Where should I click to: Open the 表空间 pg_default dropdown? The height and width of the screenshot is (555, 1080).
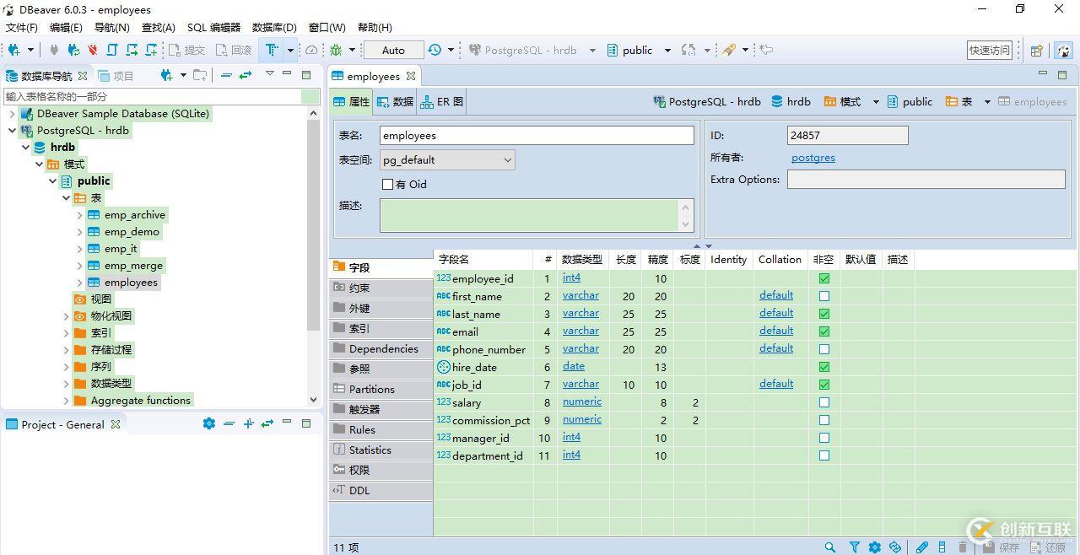[447, 159]
